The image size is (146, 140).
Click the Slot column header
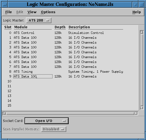pos(8,27)
